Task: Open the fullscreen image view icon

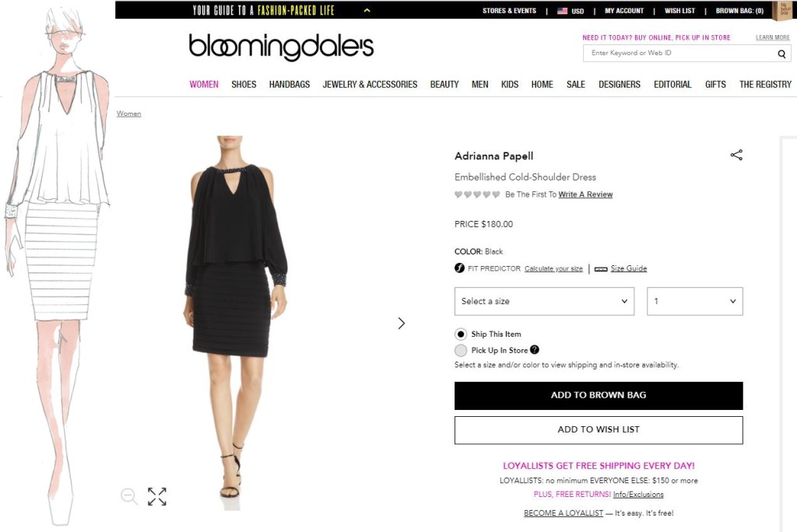Action: pyautogui.click(x=157, y=496)
